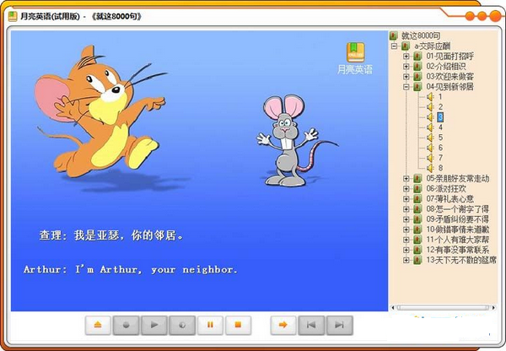Expand the 05-亲朋好友常走动 chapter
Image resolution: width=506 pixels, height=351 pixels.
[x=406, y=179]
